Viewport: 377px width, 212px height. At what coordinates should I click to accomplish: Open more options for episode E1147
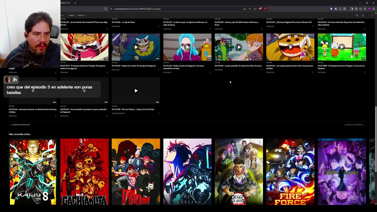[x=107, y=116]
